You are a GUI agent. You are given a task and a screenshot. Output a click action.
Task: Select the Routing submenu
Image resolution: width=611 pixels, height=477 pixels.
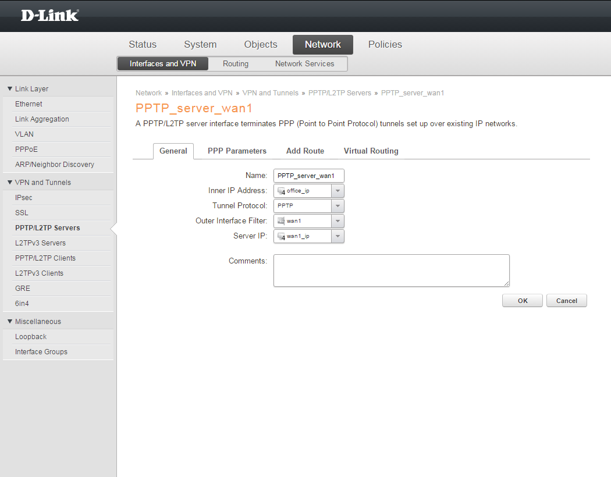(235, 64)
